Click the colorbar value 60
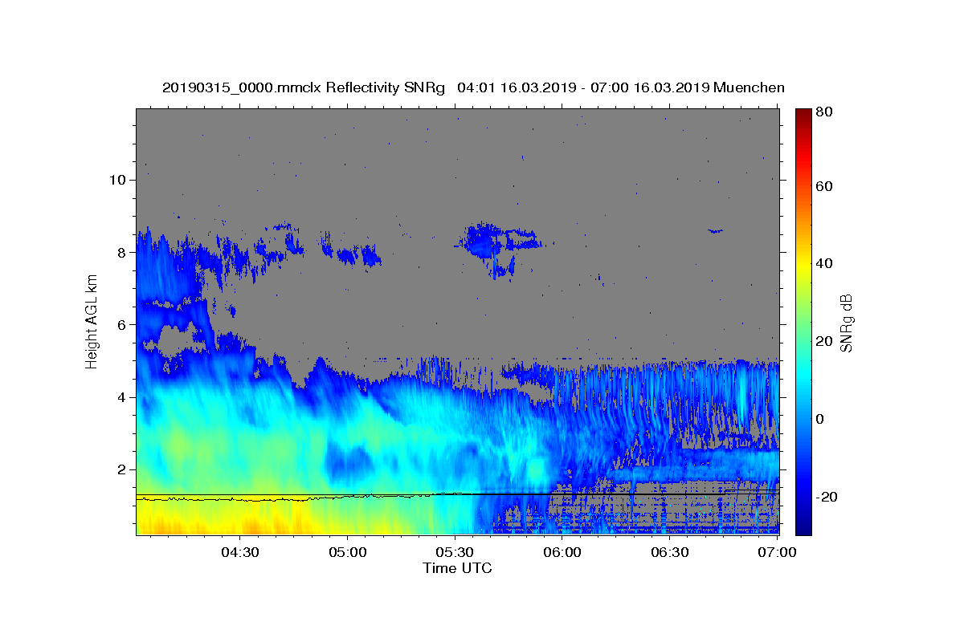The image size is (964, 642). click(x=826, y=186)
